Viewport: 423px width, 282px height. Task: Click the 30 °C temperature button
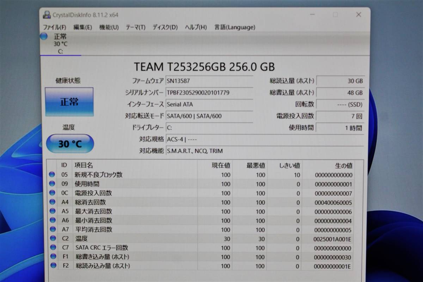point(70,143)
